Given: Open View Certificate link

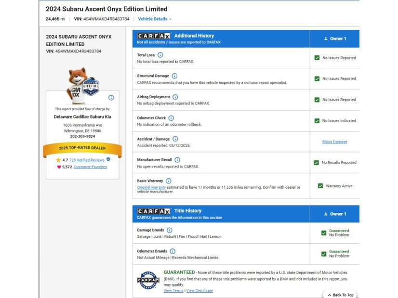Looking at the screenshot, I should tap(199, 291).
